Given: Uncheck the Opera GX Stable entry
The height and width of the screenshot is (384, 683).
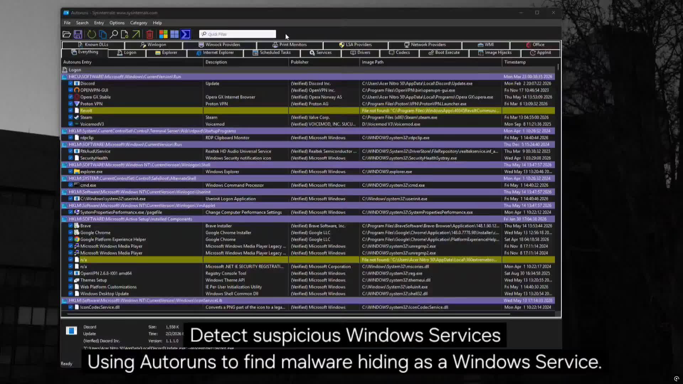Looking at the screenshot, I should pyautogui.click(x=70, y=97).
